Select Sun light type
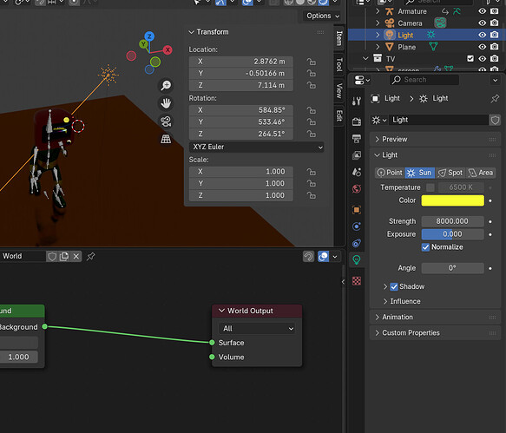Screen dimensions: 506x433 point(420,173)
